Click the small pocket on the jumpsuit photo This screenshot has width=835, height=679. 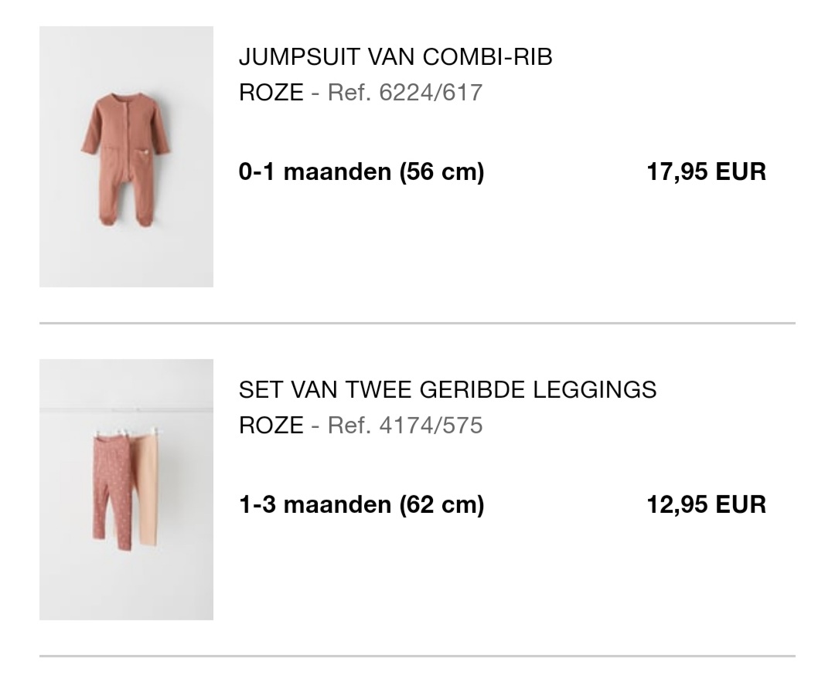(x=145, y=153)
